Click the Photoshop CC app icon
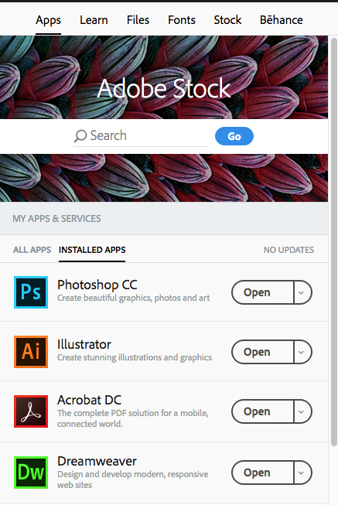Viewport: 338px width, 505px height. [x=31, y=292]
